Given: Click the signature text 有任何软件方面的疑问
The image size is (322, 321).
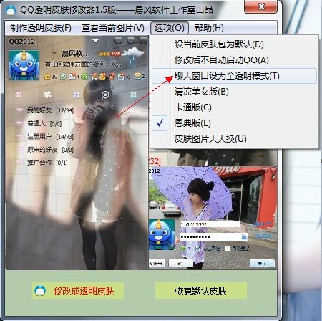Looking at the screenshot, I should point(83,64).
